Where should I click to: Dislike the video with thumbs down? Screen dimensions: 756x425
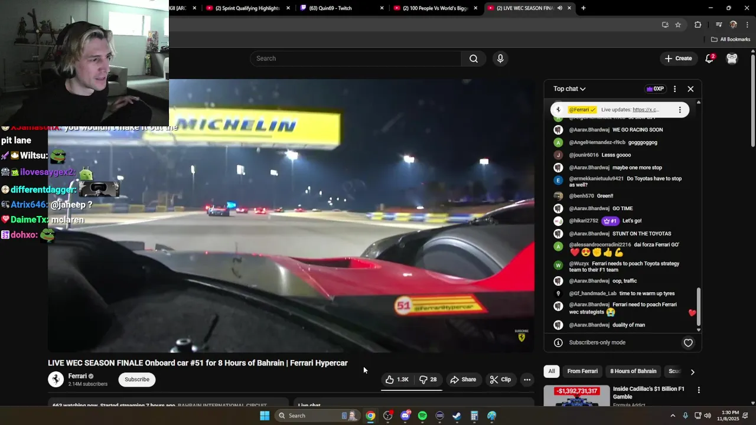click(428, 380)
